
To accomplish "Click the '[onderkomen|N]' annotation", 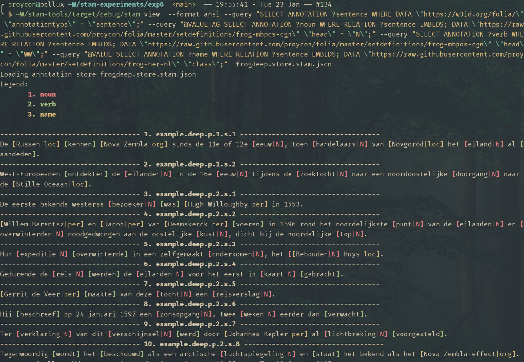I will tap(236, 254).
